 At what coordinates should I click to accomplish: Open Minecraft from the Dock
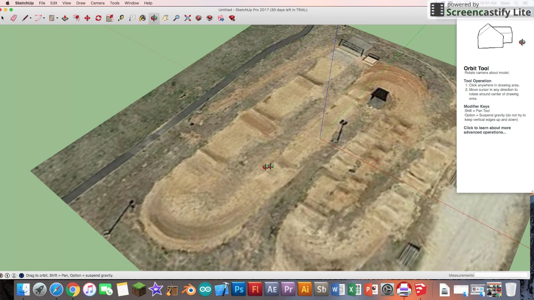[x=139, y=289]
